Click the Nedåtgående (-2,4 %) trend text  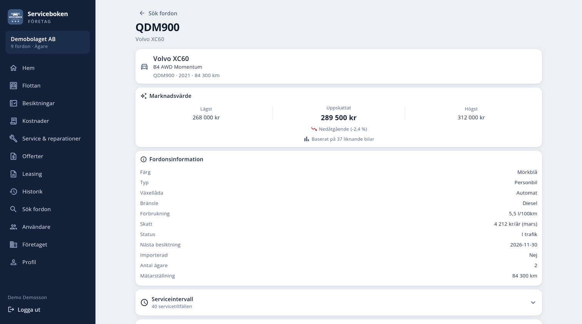tap(343, 129)
